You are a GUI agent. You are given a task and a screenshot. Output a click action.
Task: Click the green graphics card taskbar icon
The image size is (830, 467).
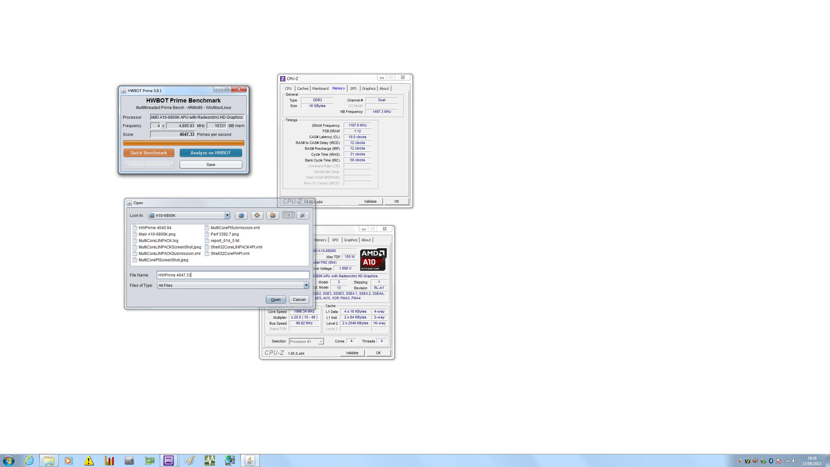[x=149, y=461]
